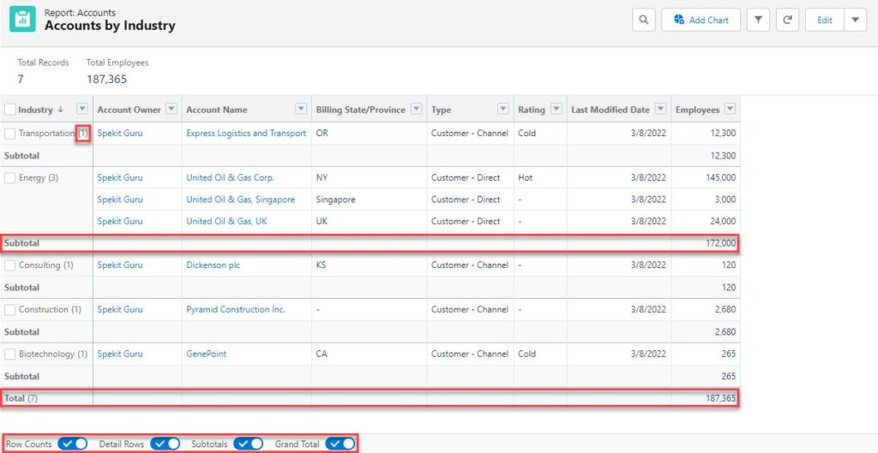Open the GenePoint account link
The width and height of the screenshot is (878, 453).
206,354
